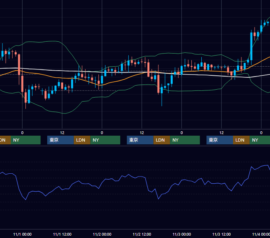Click the LDN session block on 11/1
This screenshot has height=238, width=270.
tap(82, 140)
